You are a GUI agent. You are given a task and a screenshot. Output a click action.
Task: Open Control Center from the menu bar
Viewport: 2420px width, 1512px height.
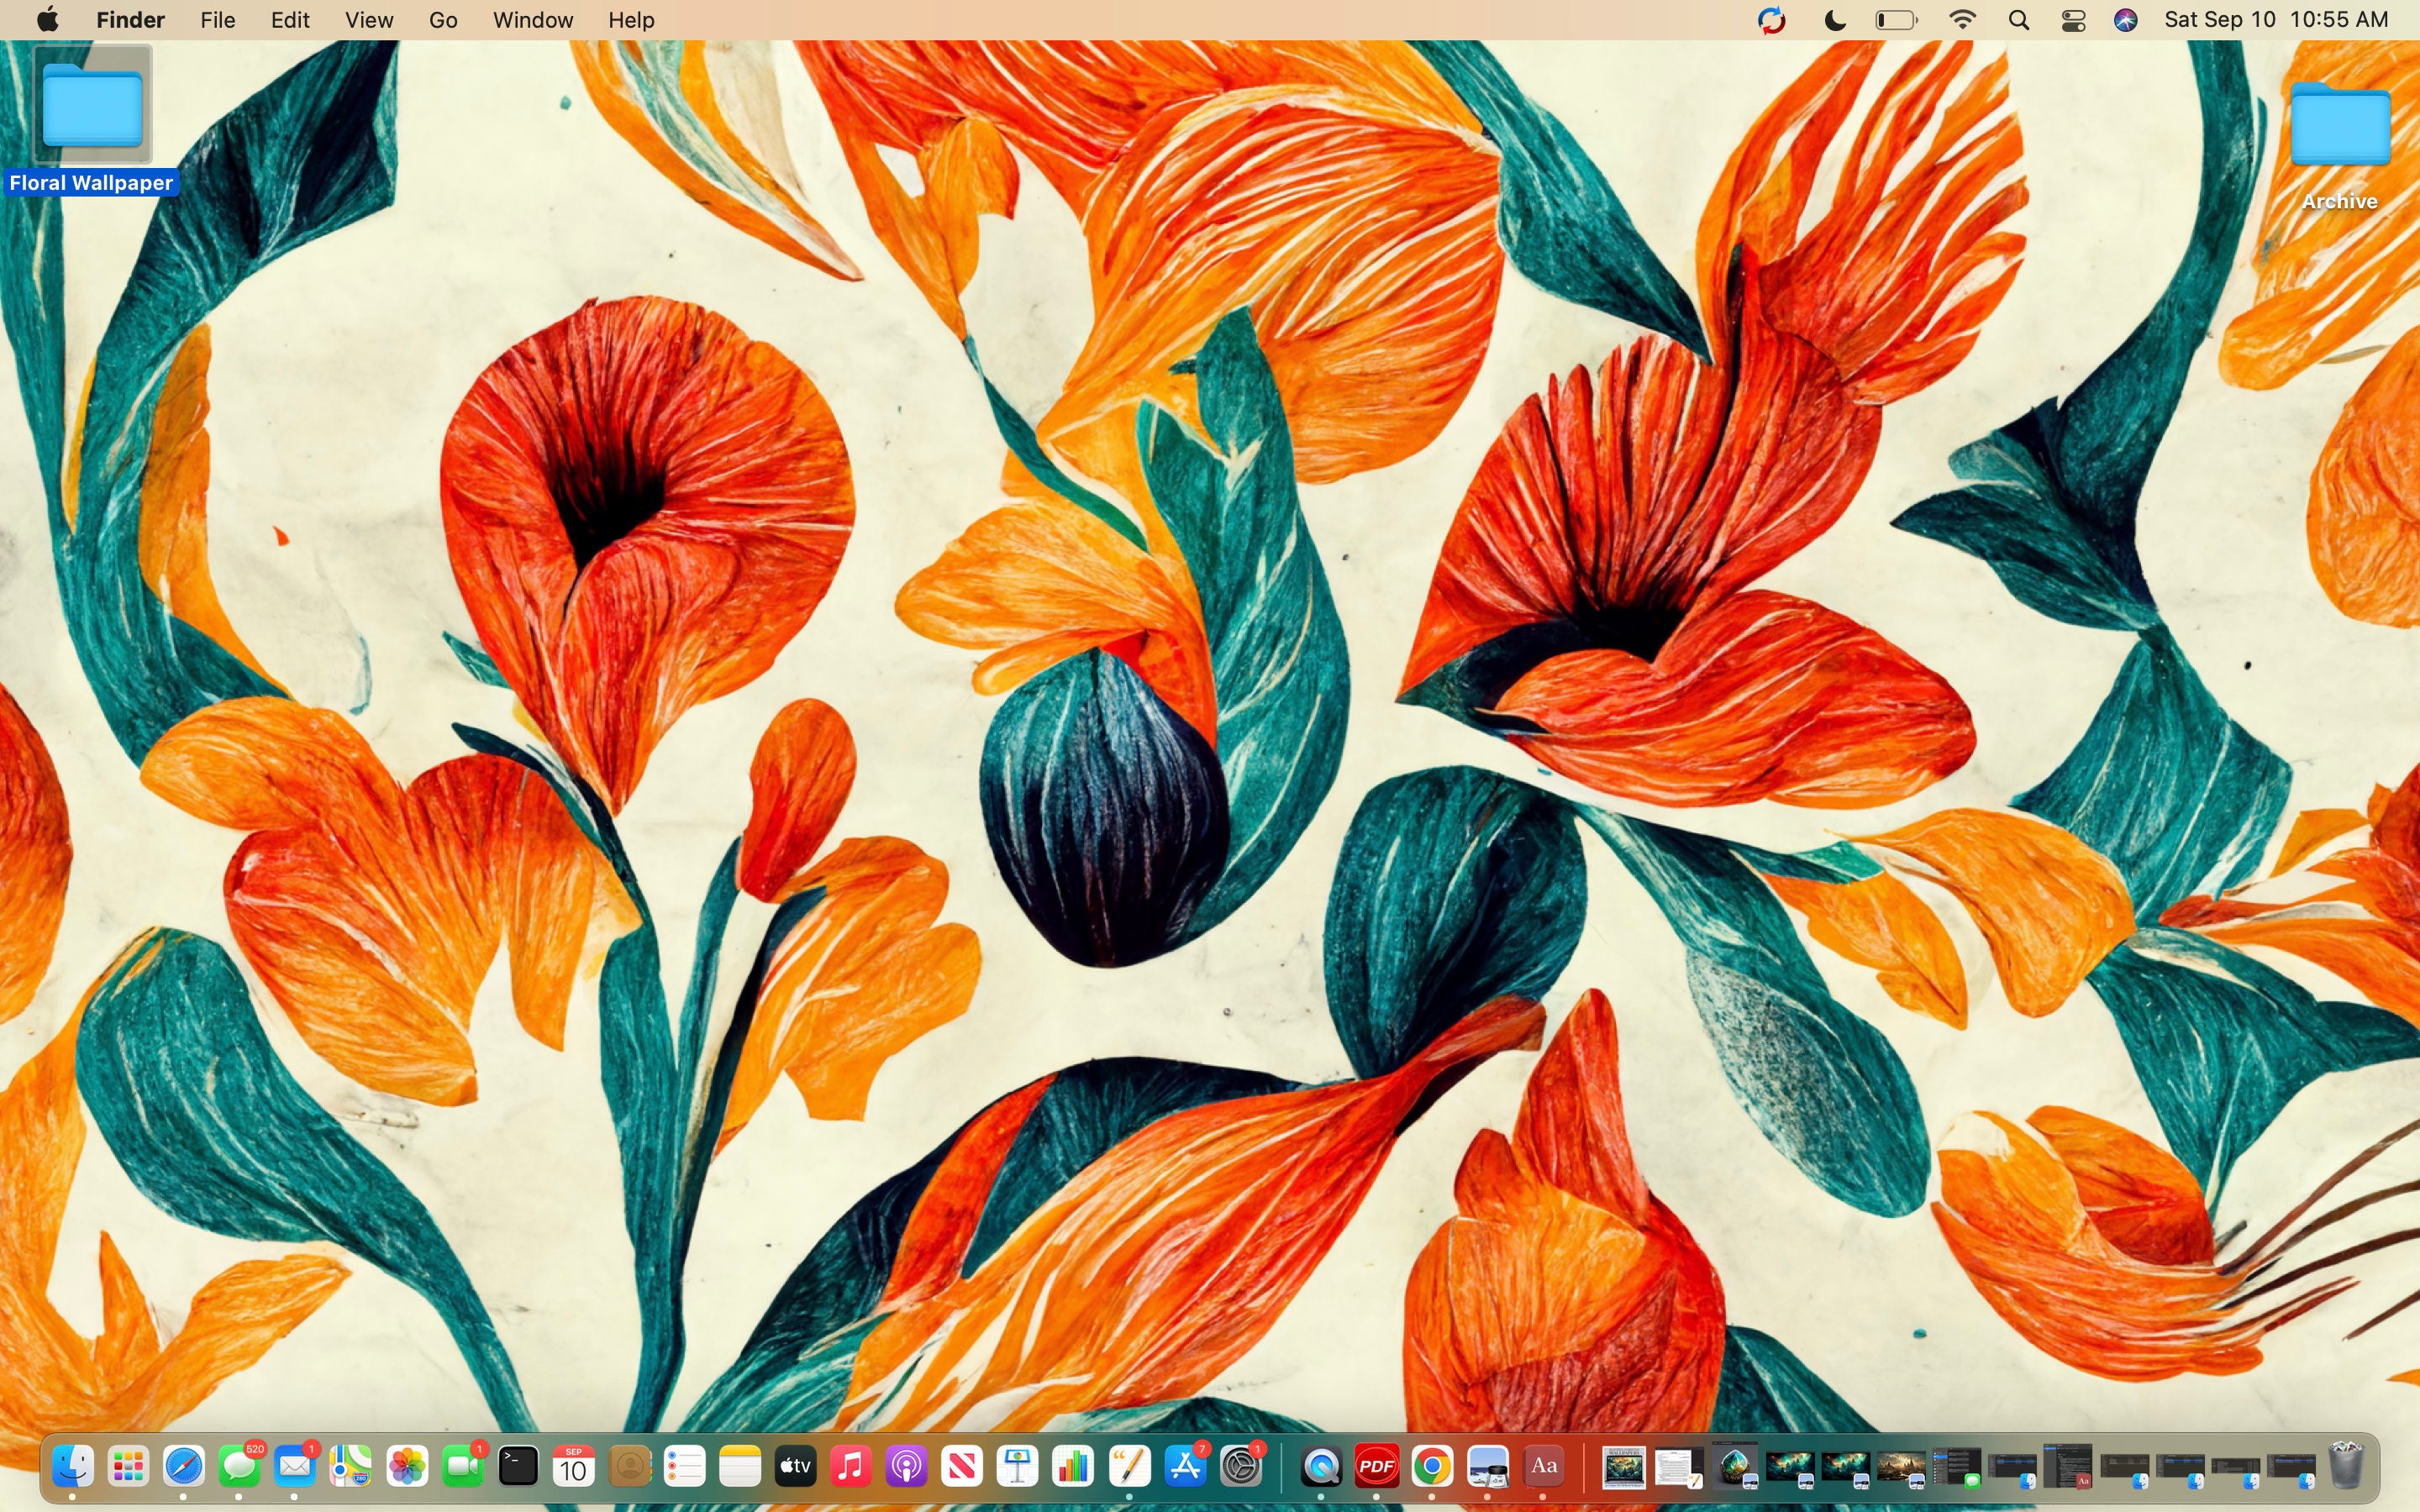[2071, 19]
